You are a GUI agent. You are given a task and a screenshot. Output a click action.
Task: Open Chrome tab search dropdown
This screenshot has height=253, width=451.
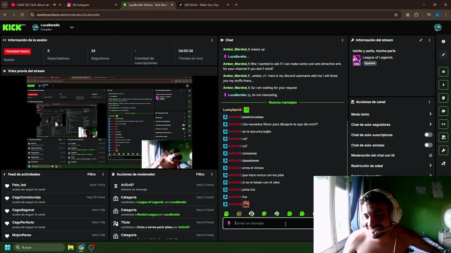coord(5,5)
